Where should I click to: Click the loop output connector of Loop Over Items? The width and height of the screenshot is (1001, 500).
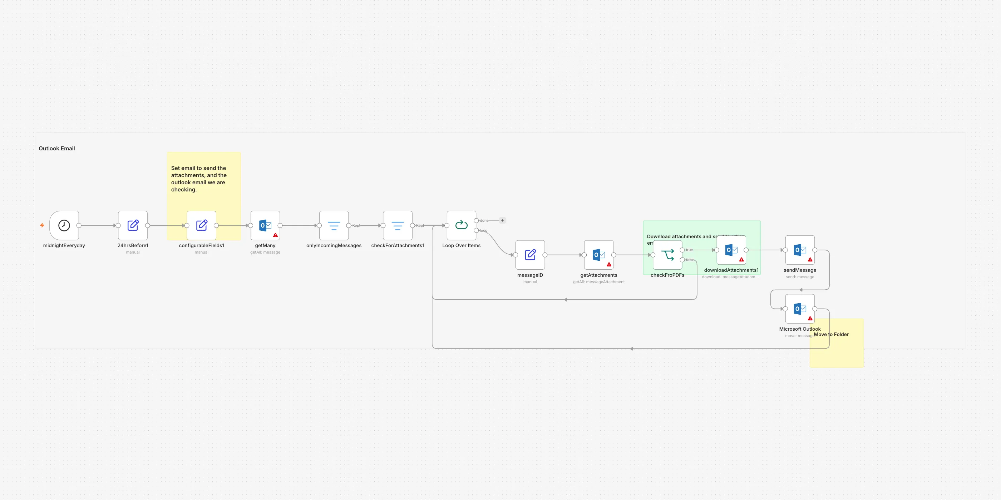(476, 230)
